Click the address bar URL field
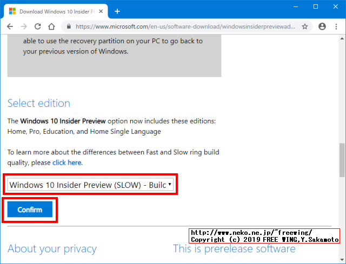Image resolution: width=346 pixels, height=264 pixels. tap(185, 26)
